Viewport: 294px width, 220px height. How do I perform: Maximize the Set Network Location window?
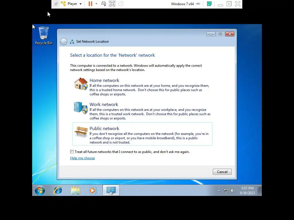tap(220, 34)
